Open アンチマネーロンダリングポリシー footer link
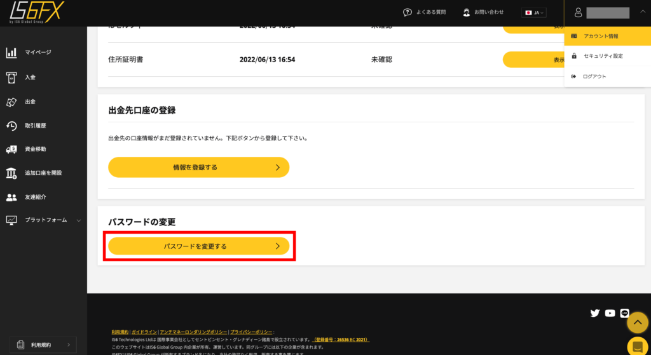The height and width of the screenshot is (355, 651). (194, 332)
